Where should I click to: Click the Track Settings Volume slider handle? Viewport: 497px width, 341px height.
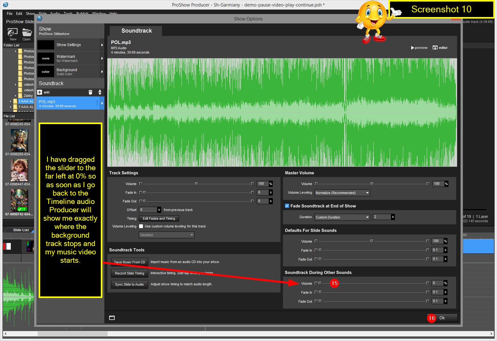coord(196,184)
